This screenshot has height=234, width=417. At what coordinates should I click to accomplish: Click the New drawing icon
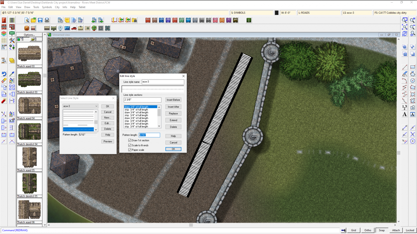tap(27, 20)
